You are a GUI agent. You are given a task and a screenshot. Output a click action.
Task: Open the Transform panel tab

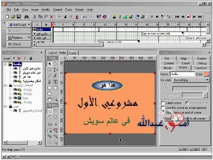201,68
